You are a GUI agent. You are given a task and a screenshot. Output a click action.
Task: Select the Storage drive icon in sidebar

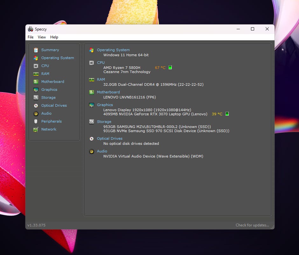[x=36, y=97]
